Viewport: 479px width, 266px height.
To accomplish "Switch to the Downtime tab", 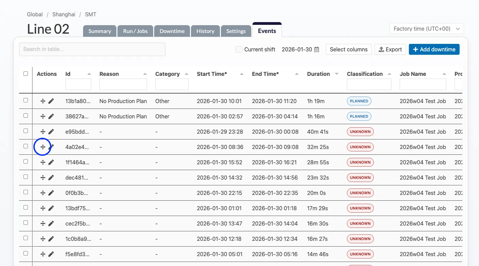I will pos(172,31).
